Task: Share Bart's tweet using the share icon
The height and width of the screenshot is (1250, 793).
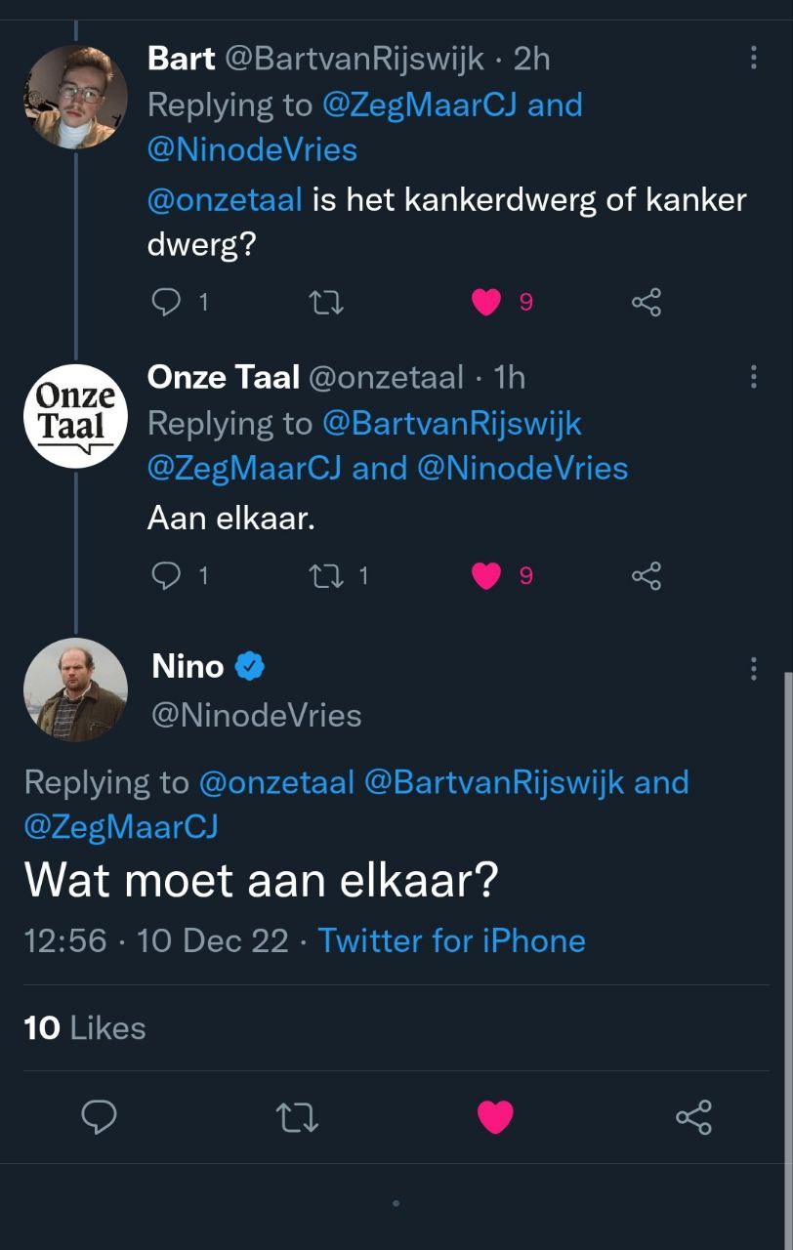Action: pyautogui.click(x=647, y=303)
